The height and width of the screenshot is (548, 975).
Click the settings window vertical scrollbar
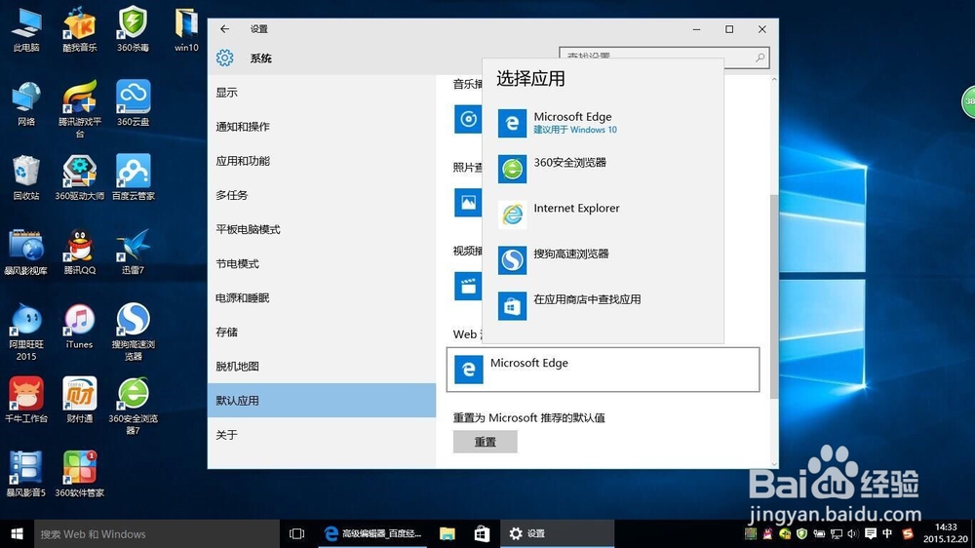coord(773,295)
